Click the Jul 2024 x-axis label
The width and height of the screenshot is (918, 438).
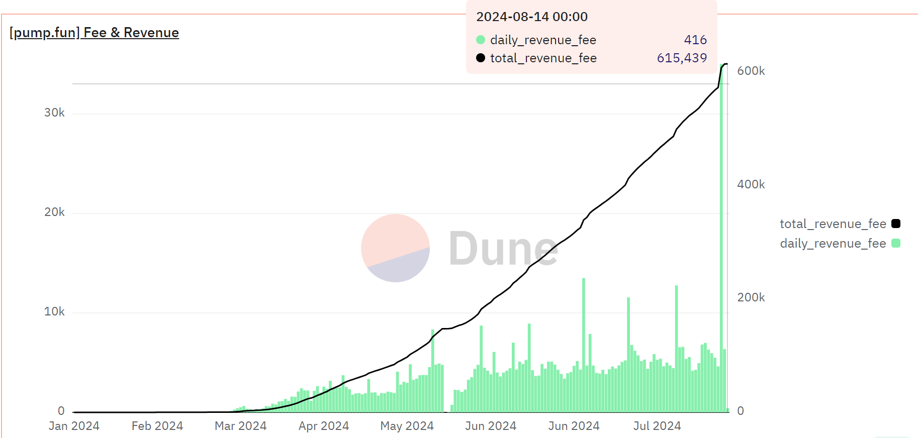pyautogui.click(x=657, y=426)
